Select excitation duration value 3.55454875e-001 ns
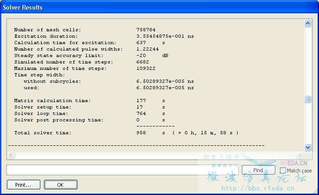Screen dimensions: 319x195 (x=165, y=36)
